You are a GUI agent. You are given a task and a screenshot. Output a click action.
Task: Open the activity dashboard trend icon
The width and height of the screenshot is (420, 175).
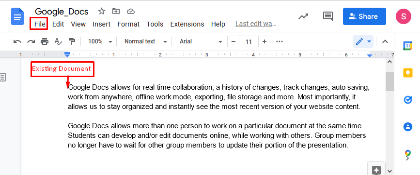click(x=303, y=16)
